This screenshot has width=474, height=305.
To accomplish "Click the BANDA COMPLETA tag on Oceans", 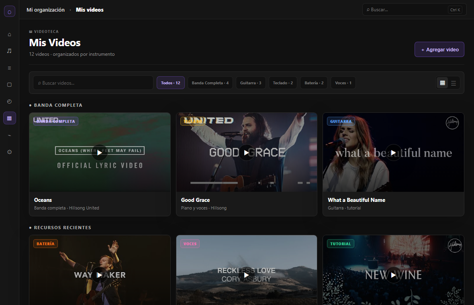I will pos(56,121).
